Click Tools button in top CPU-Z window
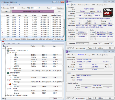 pyautogui.click(x=90, y=48)
